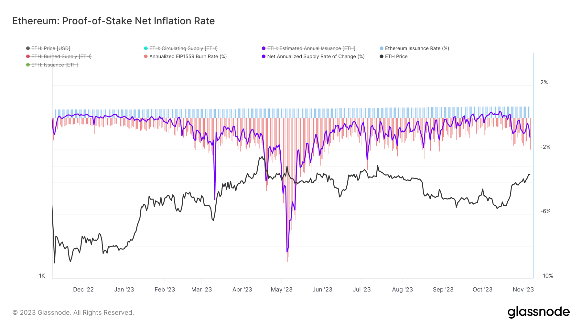Click the green ETH: Issuance legend dot
The image size is (582, 327).
28,65
